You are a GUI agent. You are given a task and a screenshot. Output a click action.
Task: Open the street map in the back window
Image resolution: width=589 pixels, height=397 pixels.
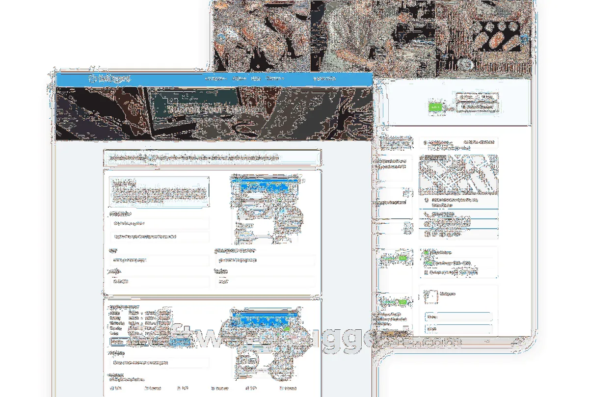[x=458, y=175]
